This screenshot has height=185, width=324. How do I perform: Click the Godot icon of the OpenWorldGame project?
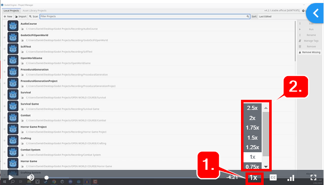13,60
